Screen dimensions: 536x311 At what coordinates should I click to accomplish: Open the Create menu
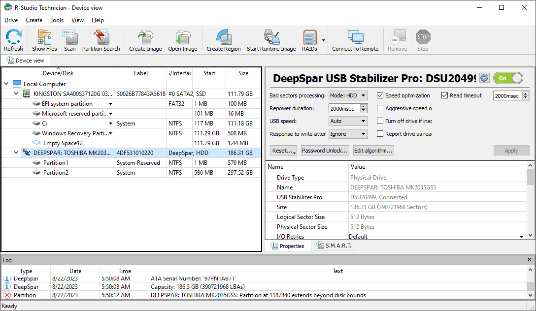[x=34, y=20]
